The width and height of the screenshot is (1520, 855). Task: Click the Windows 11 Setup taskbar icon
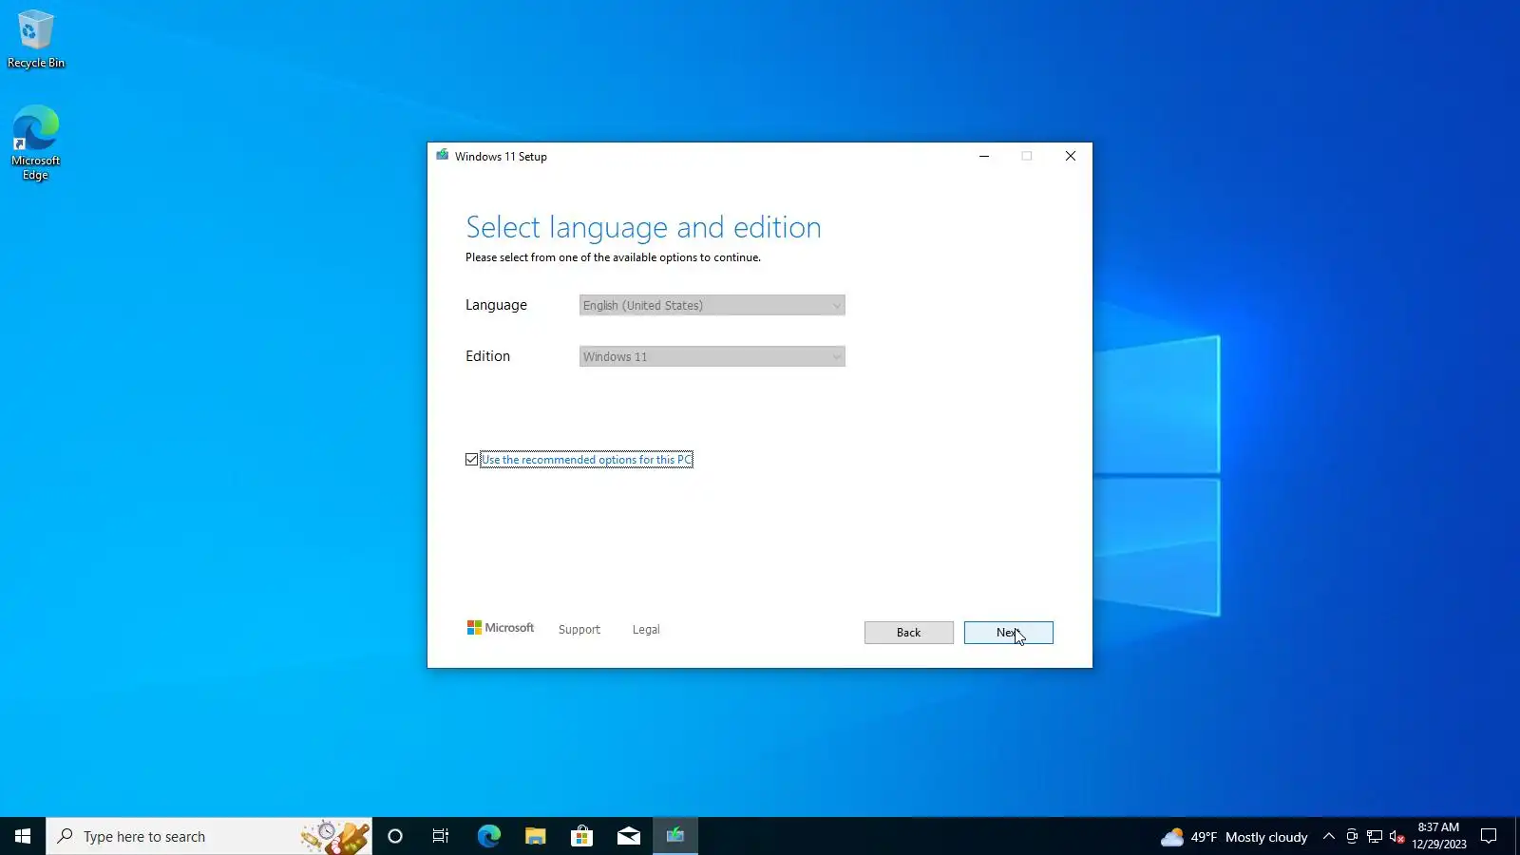pos(675,836)
